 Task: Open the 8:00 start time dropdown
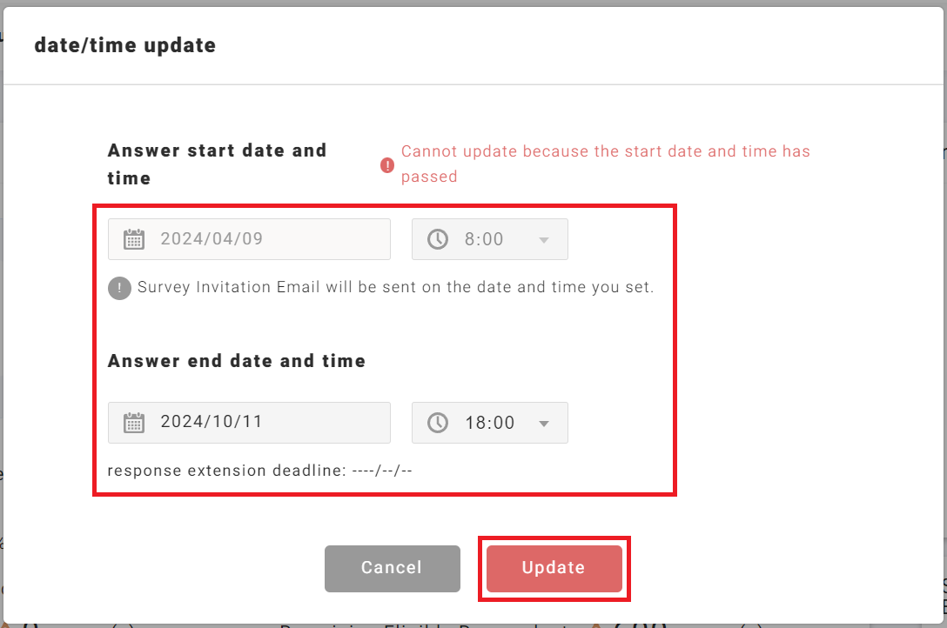coord(489,239)
